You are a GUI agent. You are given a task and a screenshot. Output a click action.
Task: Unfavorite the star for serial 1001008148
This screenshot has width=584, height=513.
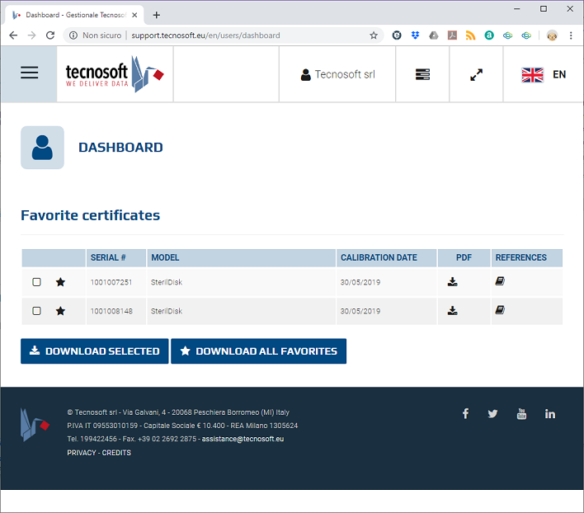coord(60,311)
